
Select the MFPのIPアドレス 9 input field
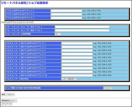tap(77, 72)
